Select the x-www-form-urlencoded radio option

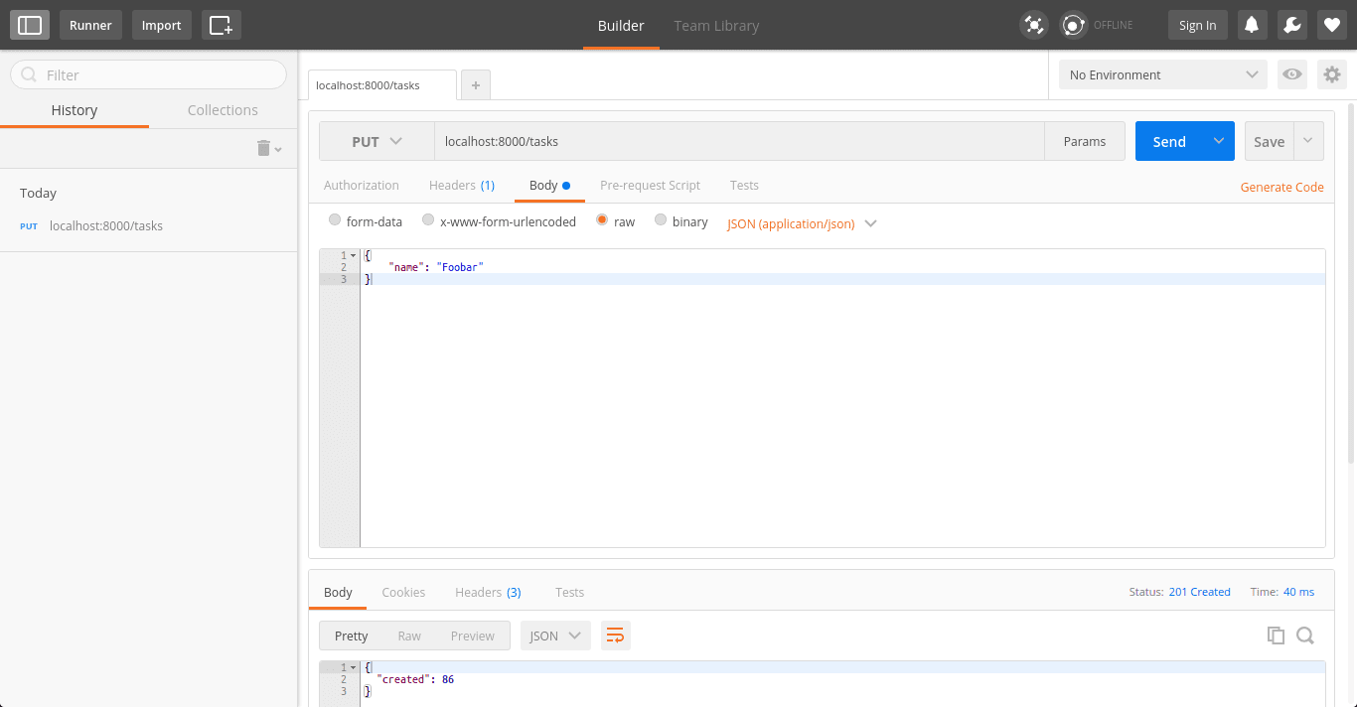click(428, 220)
